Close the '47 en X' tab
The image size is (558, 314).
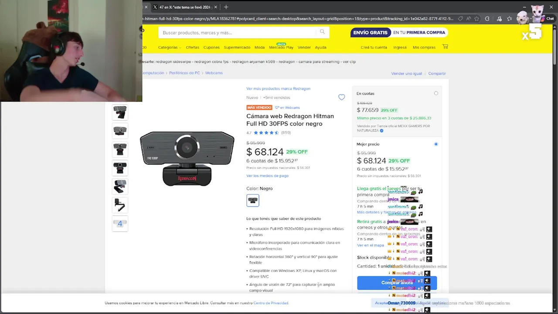point(216,7)
